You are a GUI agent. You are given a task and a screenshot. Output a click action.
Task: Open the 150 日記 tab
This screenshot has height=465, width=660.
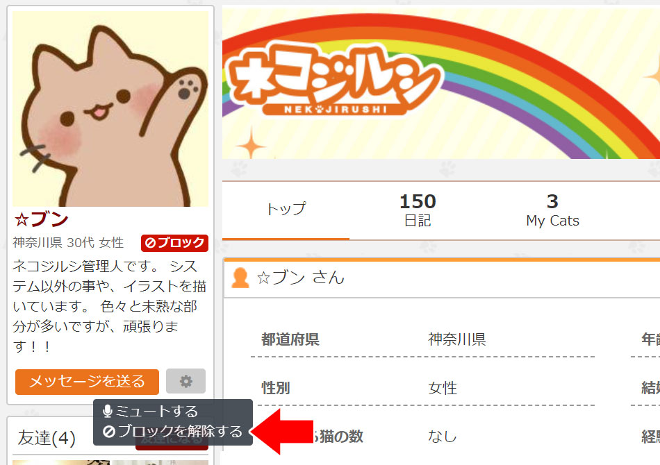418,210
